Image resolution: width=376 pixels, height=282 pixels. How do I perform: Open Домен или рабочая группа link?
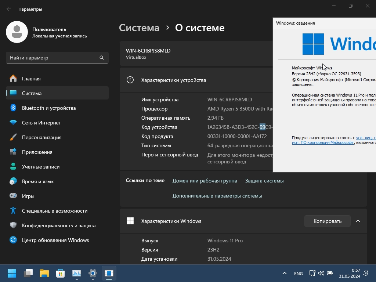[x=205, y=181]
